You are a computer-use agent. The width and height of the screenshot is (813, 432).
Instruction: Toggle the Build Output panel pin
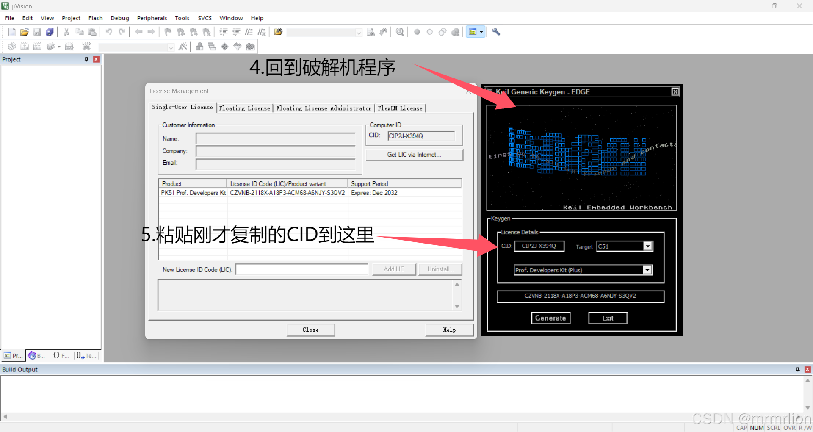click(x=798, y=369)
